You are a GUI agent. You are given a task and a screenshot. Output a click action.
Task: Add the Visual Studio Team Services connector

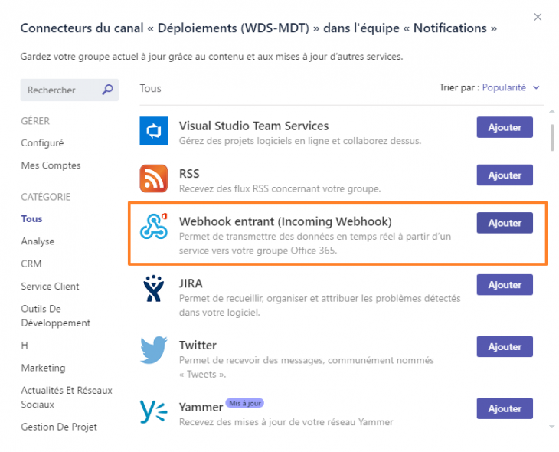point(505,128)
